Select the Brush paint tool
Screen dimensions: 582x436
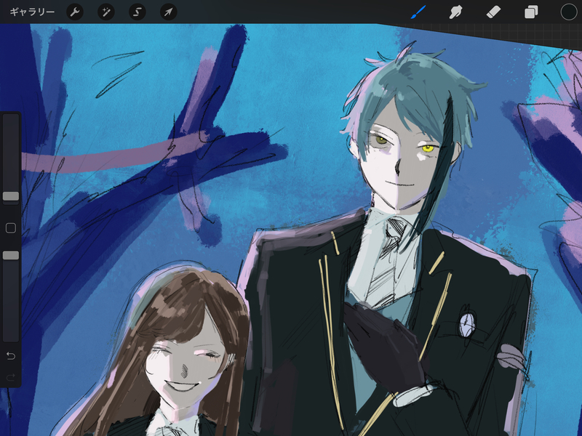tap(418, 12)
